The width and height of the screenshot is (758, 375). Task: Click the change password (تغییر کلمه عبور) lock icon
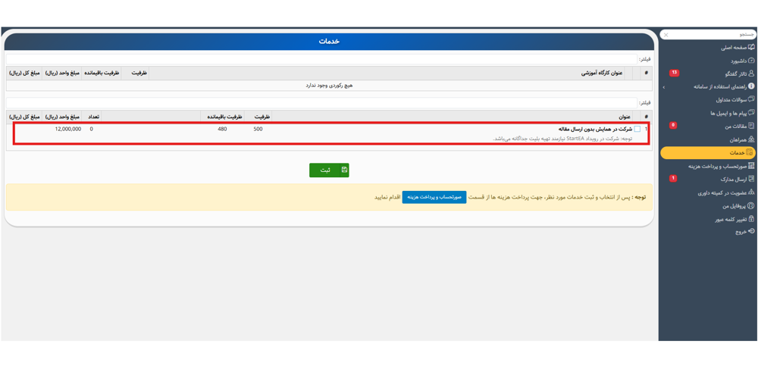pyautogui.click(x=751, y=219)
